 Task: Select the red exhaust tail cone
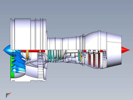[126, 50]
